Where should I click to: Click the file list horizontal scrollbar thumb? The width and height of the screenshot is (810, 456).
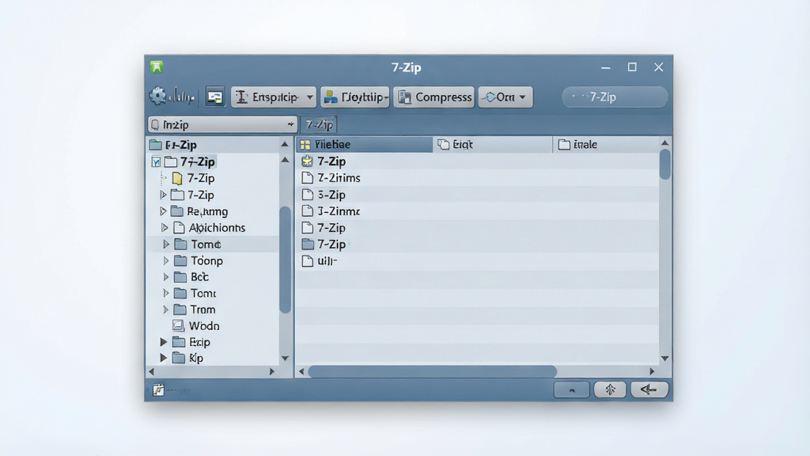433,371
